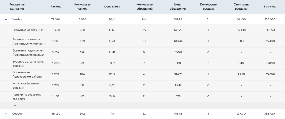
Task: Click the Количество обращений header
Action: pos(144,7)
